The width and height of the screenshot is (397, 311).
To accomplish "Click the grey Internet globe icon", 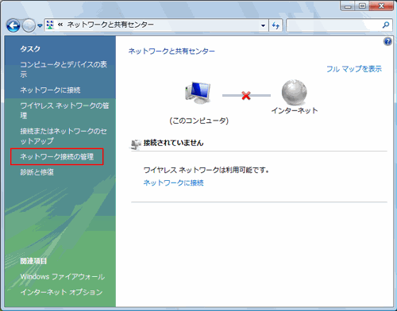I will point(294,92).
